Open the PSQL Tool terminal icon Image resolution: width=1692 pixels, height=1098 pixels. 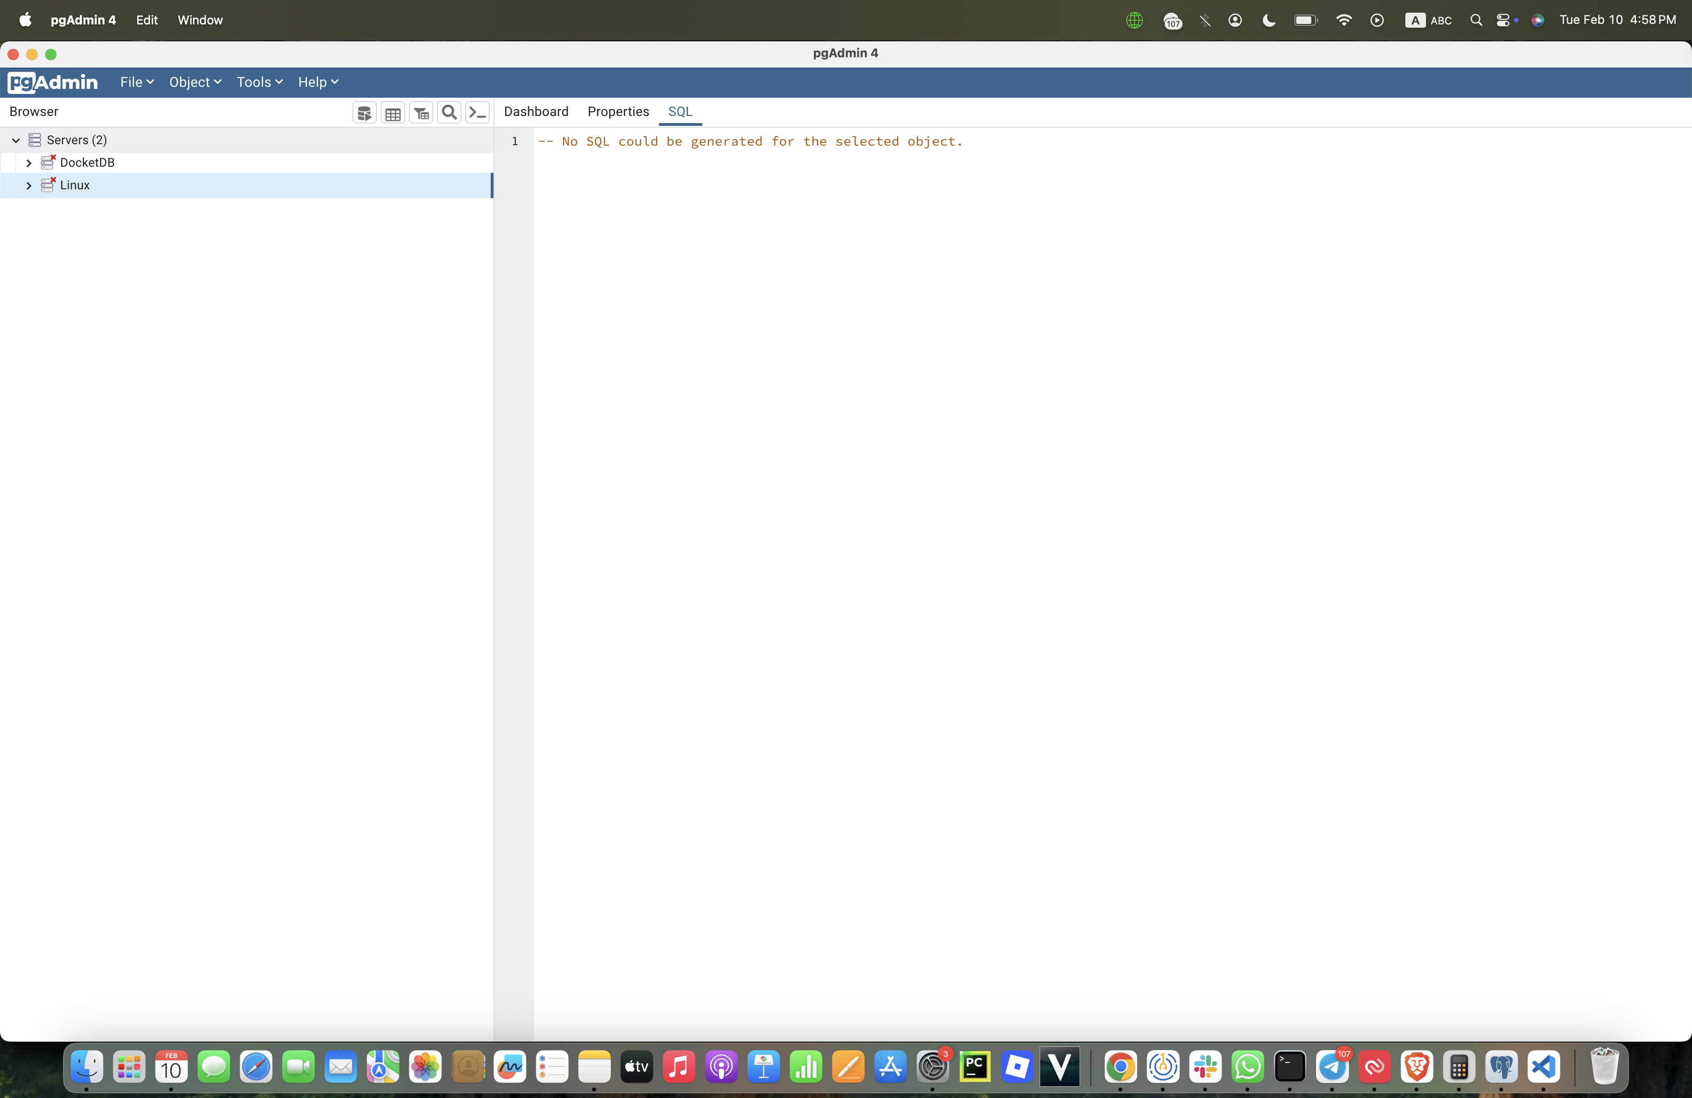477,112
